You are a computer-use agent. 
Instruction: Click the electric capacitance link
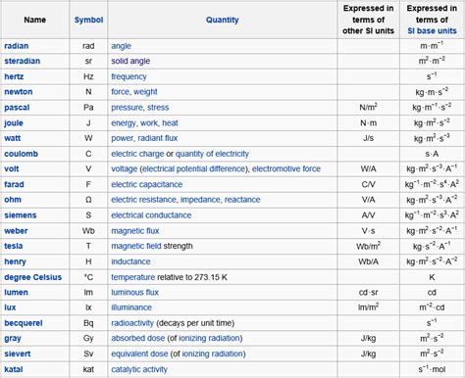click(147, 184)
